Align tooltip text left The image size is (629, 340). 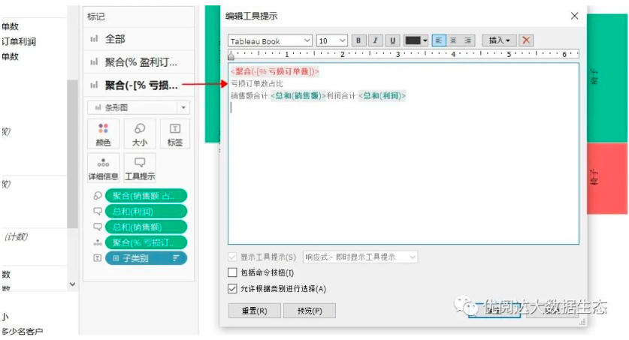tap(439, 41)
